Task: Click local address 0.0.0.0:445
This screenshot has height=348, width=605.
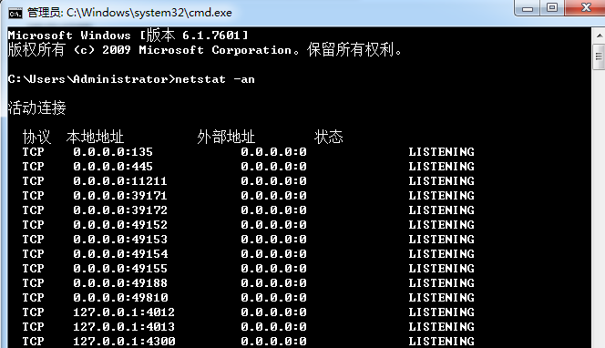Action: 113,167
